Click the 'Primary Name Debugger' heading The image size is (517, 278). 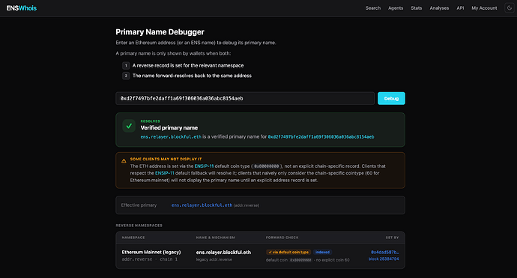coord(160,32)
